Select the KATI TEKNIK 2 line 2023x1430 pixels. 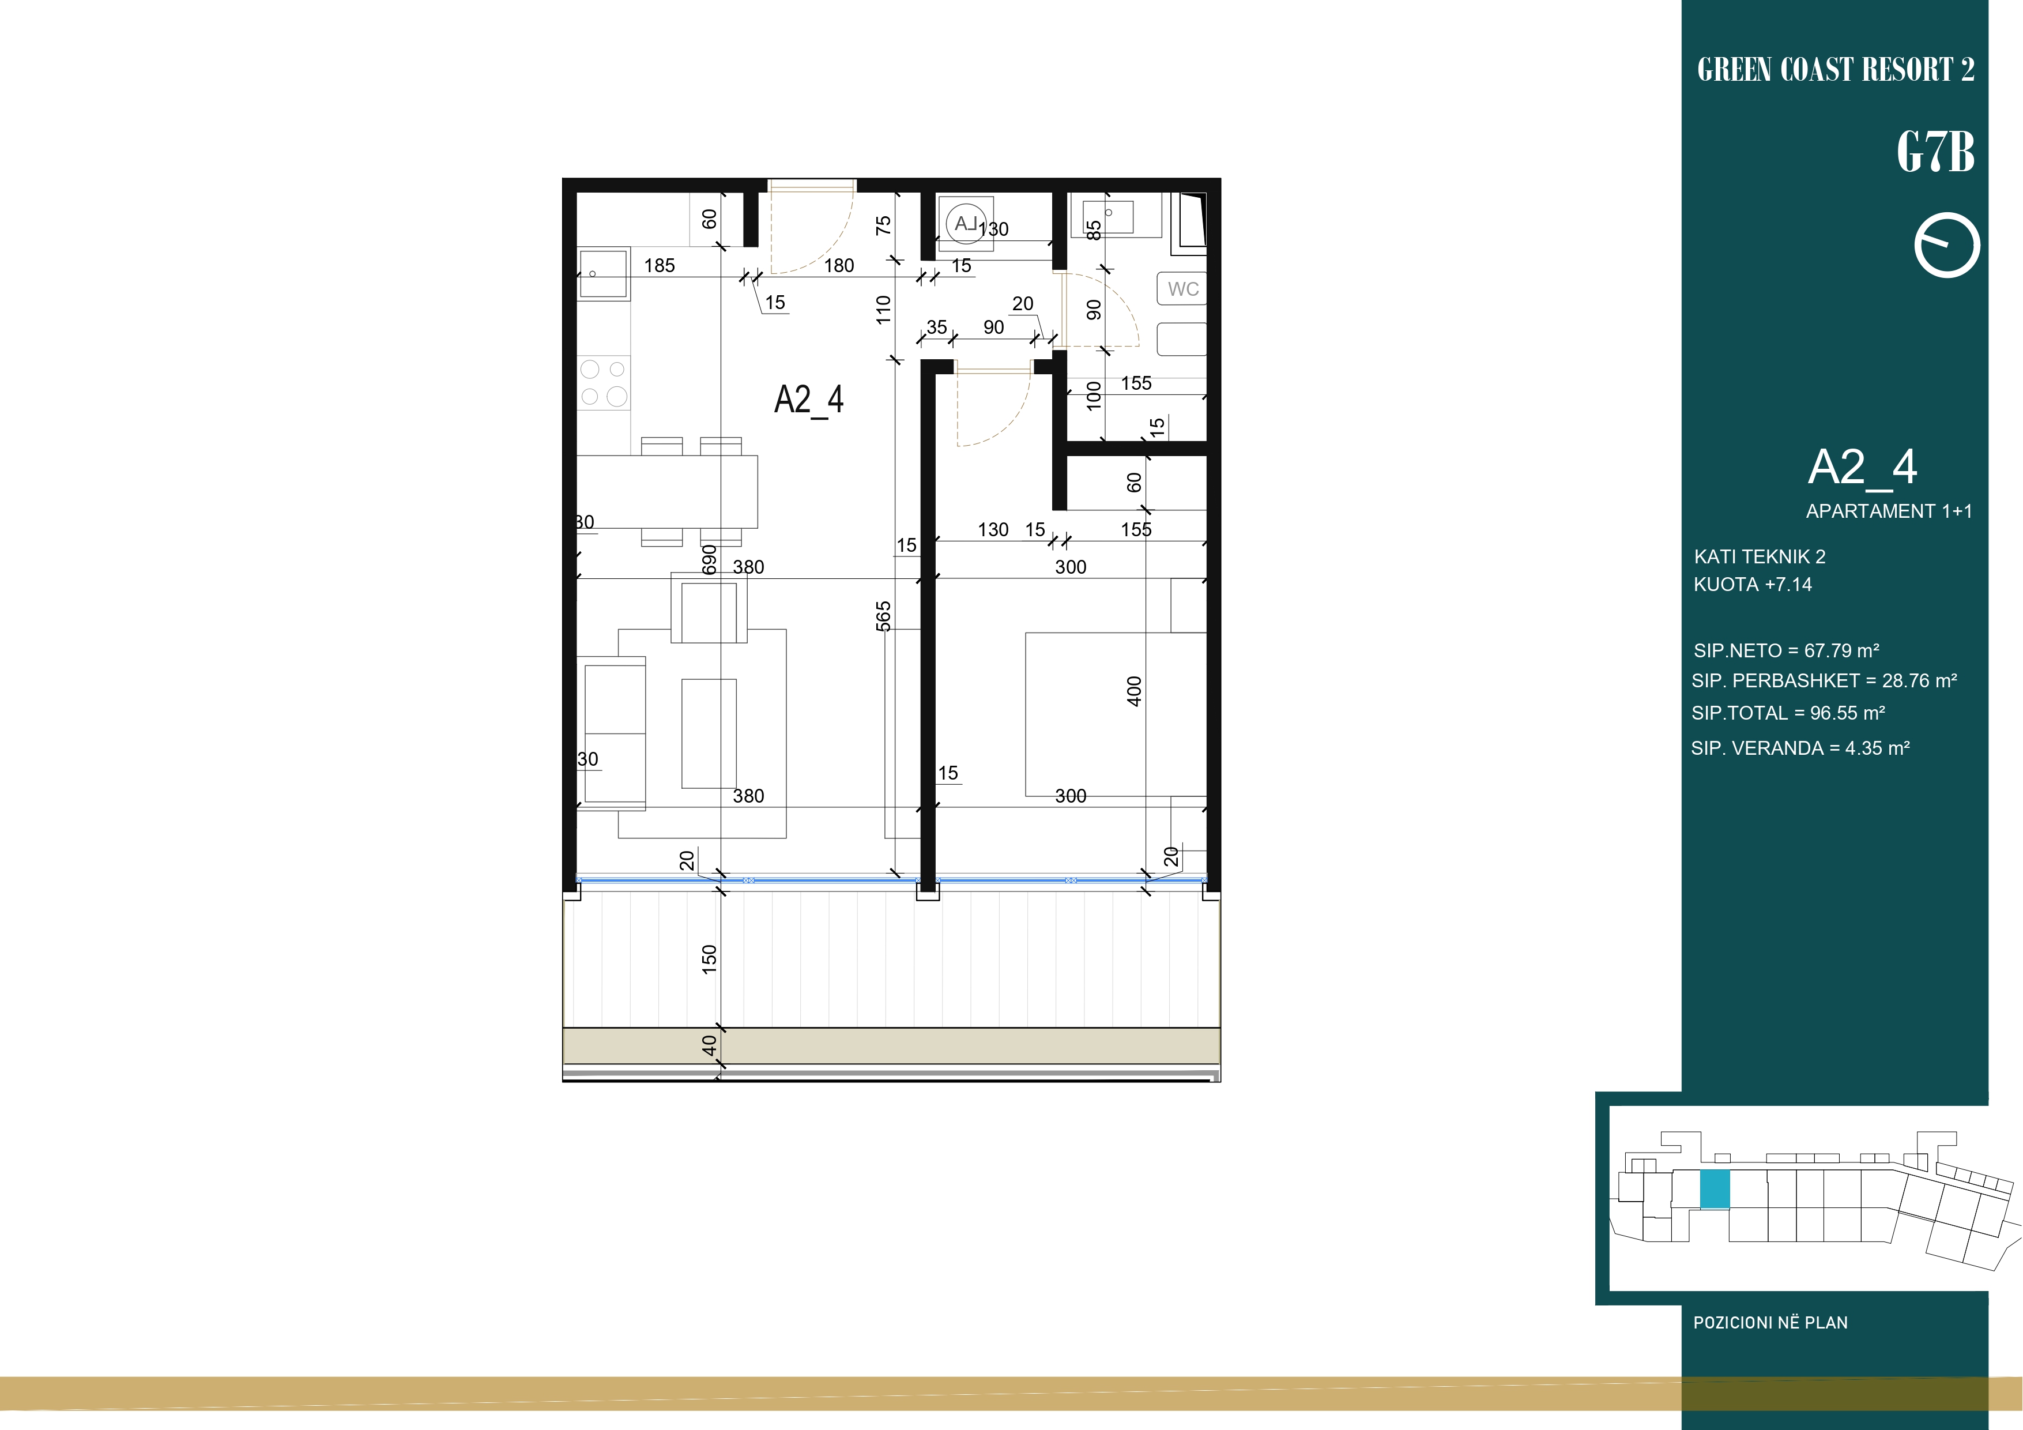[1760, 557]
